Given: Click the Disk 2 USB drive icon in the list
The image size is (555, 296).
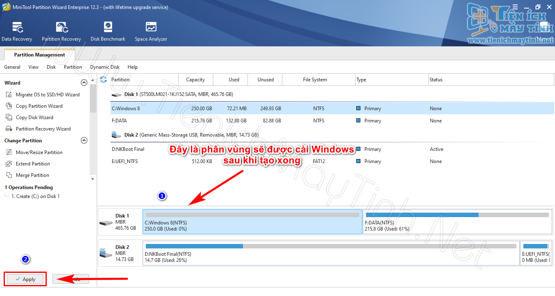Looking at the screenshot, I should click(x=117, y=135).
